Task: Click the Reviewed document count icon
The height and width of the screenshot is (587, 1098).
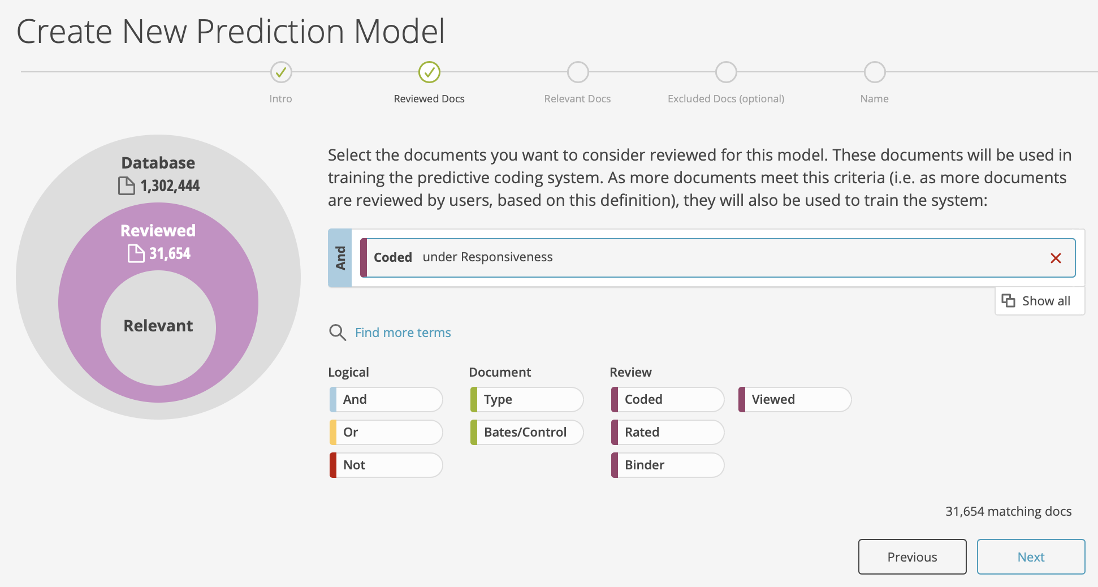Action: [x=136, y=253]
